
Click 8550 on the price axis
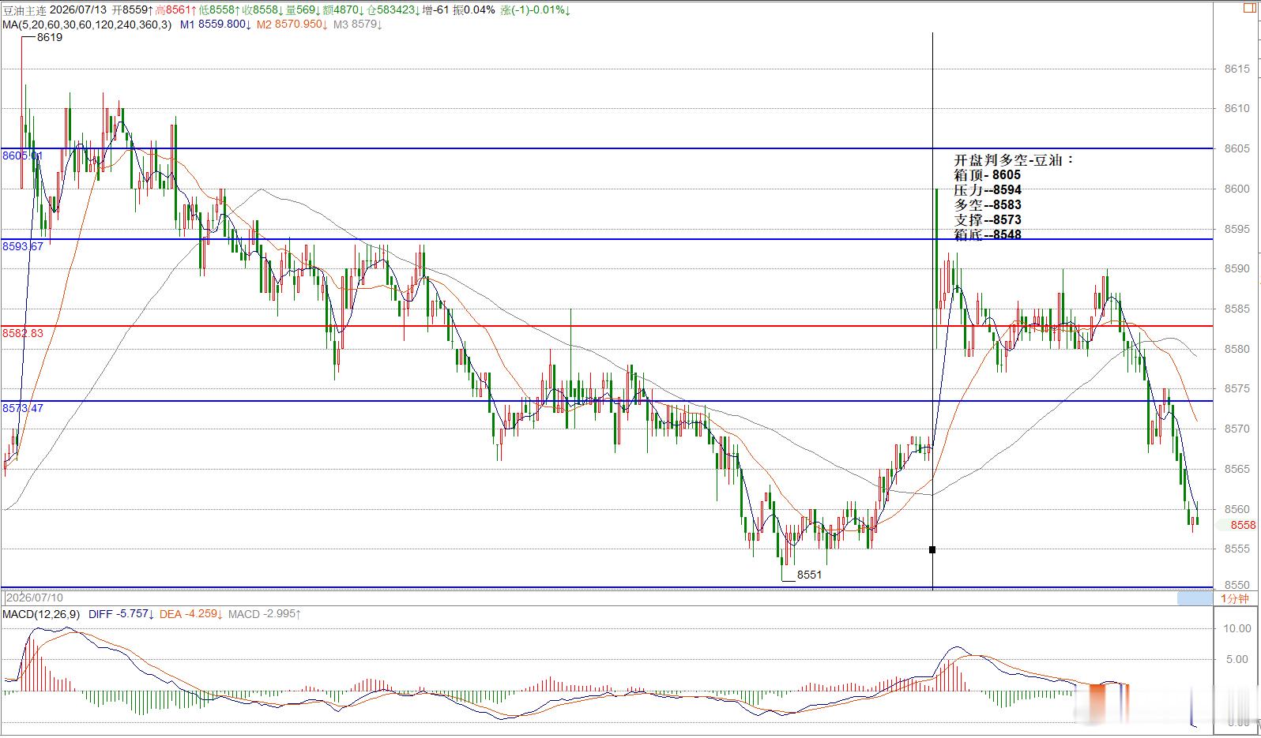pyautogui.click(x=1237, y=585)
